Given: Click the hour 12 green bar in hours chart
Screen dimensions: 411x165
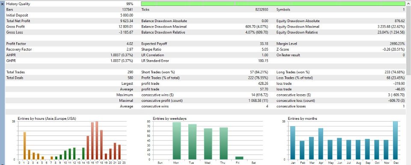Looking at the screenshot, I should tap(74, 153).
